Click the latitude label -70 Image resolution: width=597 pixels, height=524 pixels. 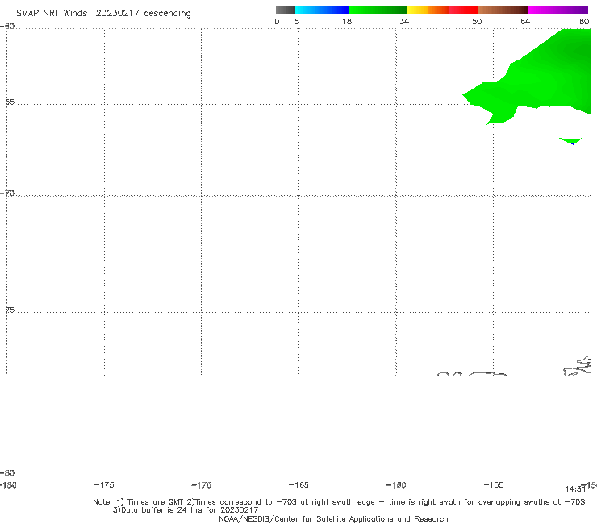point(7,193)
